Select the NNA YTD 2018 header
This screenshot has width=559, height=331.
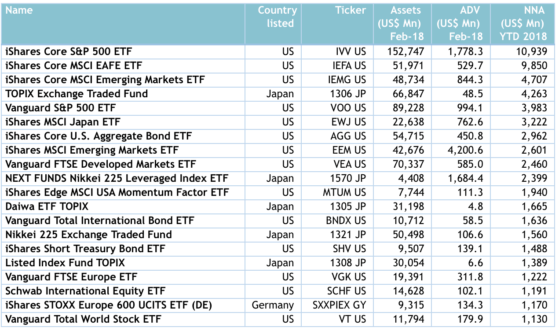tap(523, 23)
